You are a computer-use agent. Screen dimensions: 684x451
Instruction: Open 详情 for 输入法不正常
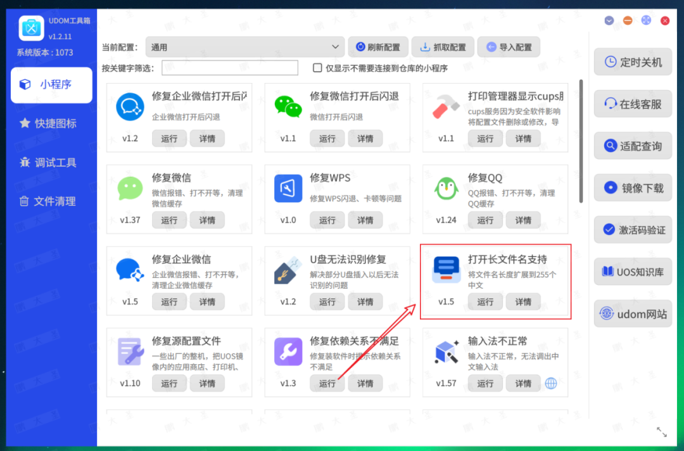(523, 383)
